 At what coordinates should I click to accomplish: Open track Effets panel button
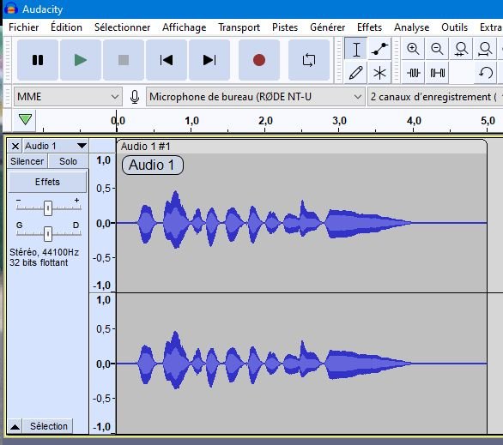tap(47, 182)
